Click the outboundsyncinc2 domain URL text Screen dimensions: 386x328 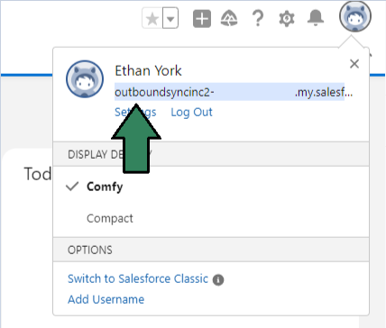(x=234, y=92)
